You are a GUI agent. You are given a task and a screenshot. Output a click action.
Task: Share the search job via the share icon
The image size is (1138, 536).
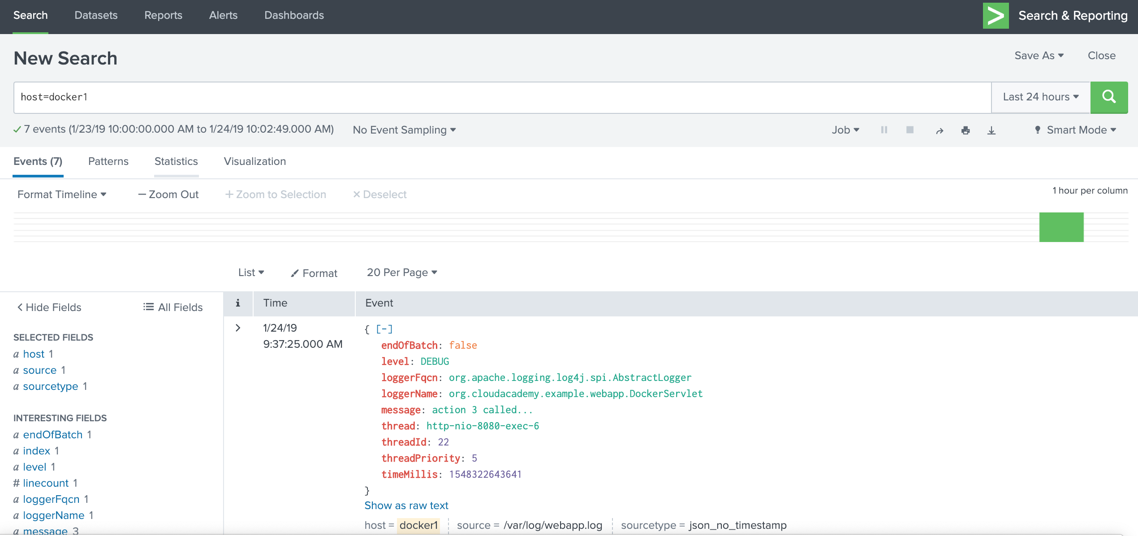[939, 130]
